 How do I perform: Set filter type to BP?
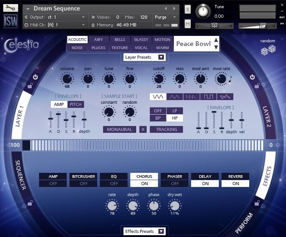tap(158, 118)
